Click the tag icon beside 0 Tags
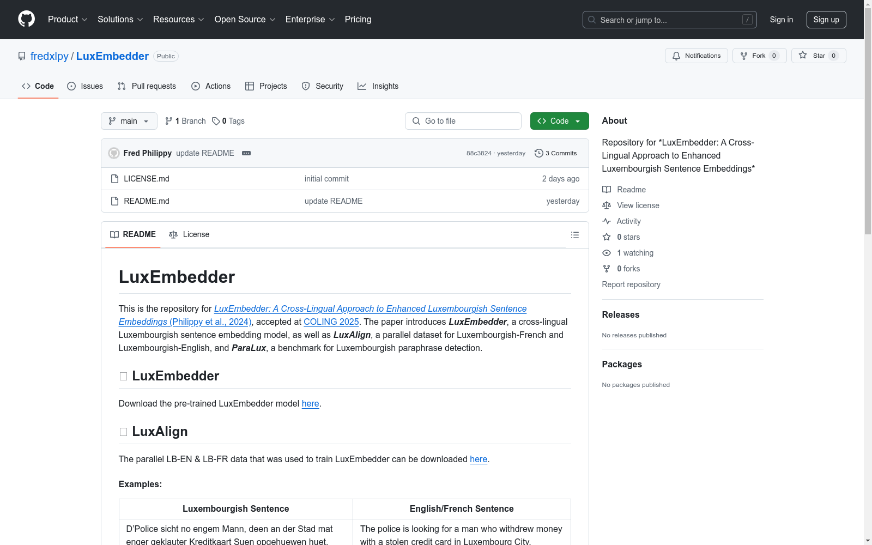 point(216,121)
